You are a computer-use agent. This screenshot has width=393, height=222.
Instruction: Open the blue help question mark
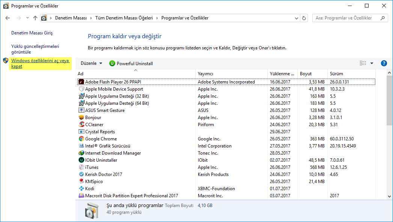point(384,64)
